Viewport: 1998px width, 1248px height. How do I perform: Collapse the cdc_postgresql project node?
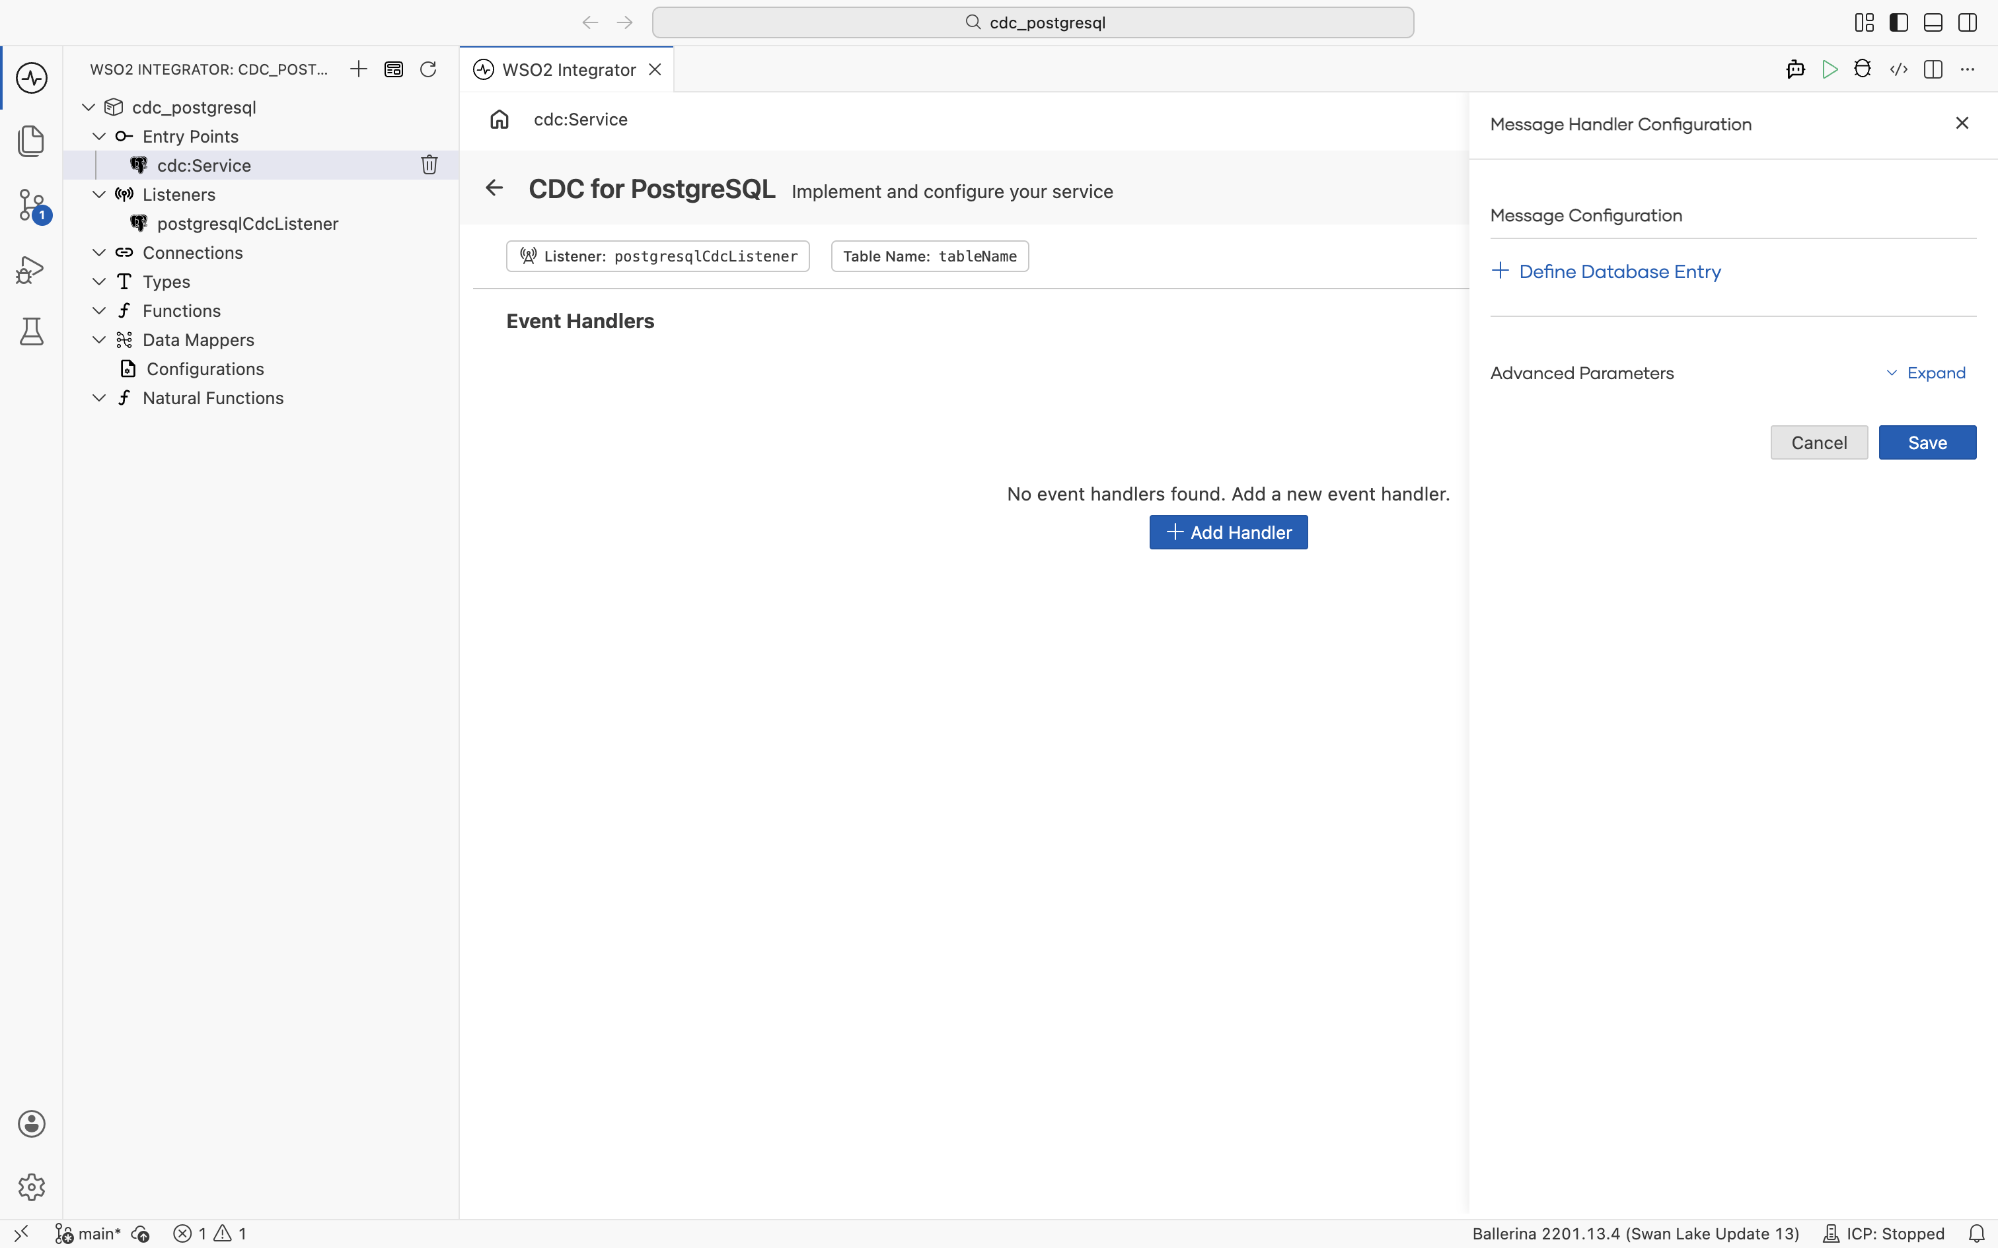tap(89, 107)
